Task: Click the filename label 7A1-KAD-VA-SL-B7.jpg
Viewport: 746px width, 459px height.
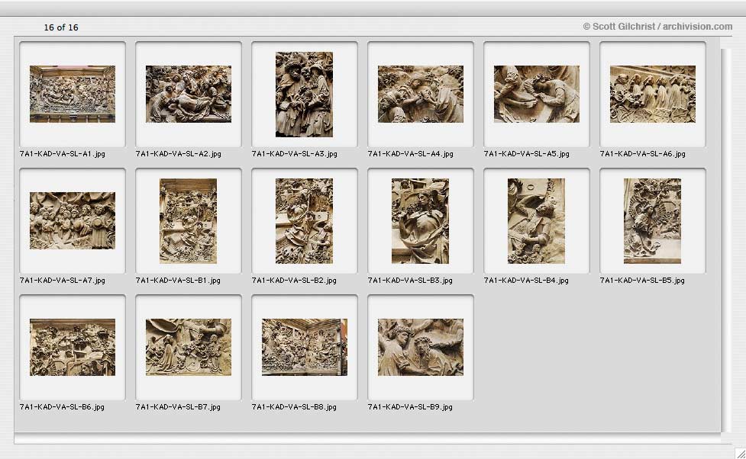Action: (x=178, y=407)
